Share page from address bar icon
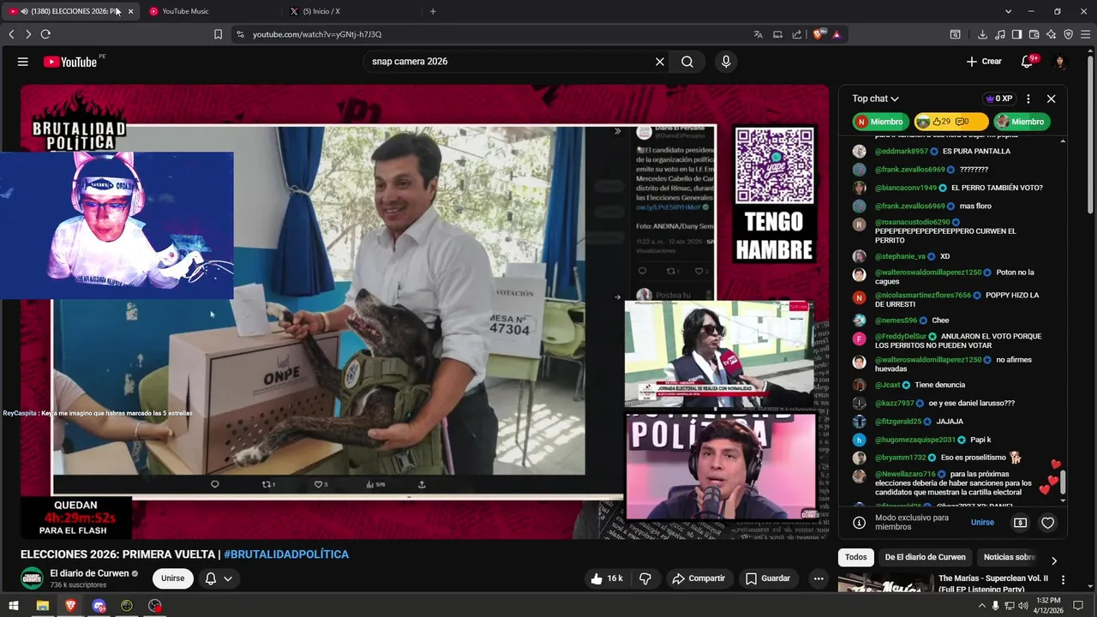1097x617 pixels. (x=797, y=34)
